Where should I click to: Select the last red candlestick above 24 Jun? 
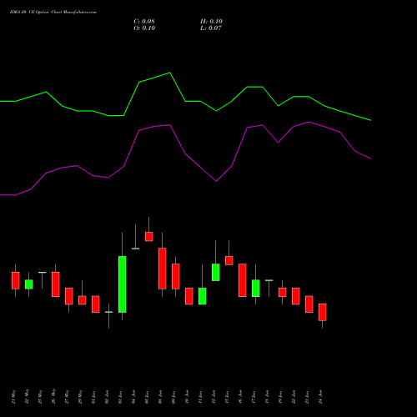322,312
